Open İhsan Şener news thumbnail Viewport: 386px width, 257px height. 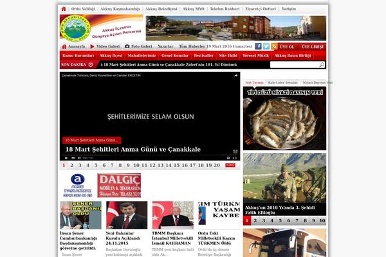click(81, 215)
